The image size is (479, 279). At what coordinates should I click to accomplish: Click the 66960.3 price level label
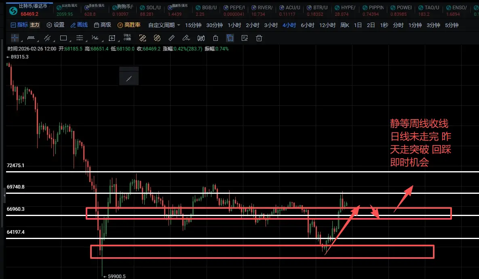pyautogui.click(x=16, y=209)
